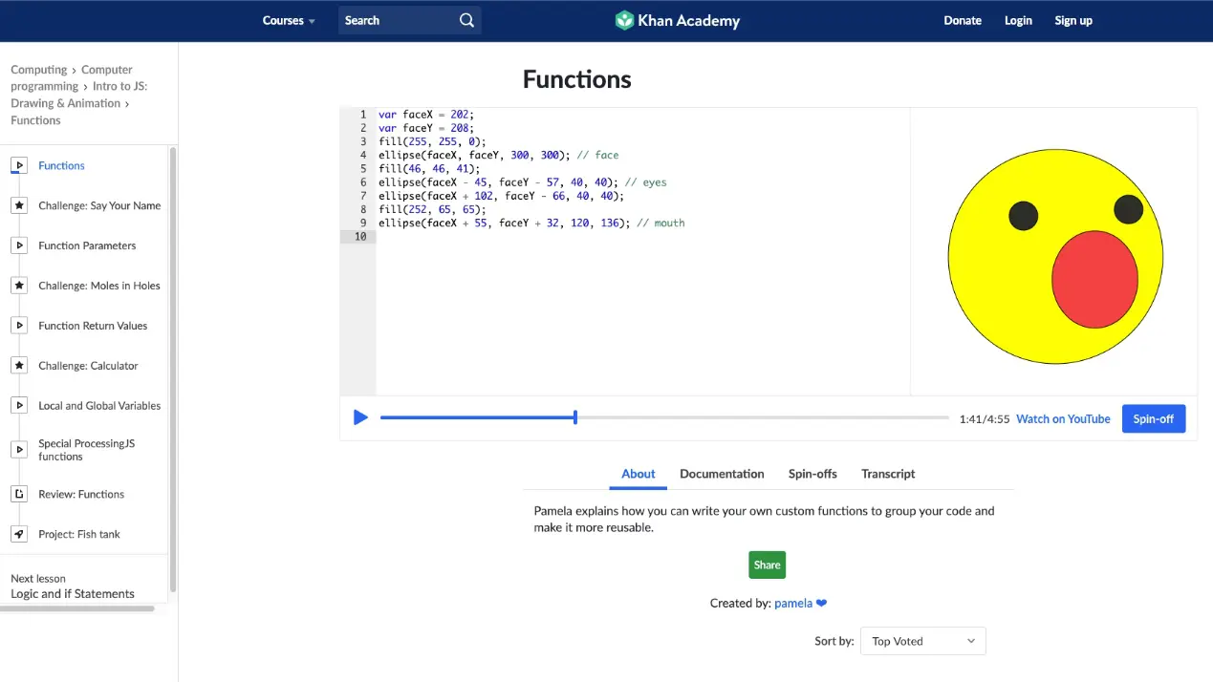Open Review: Functions article
The width and height of the screenshot is (1213, 682).
click(x=81, y=494)
